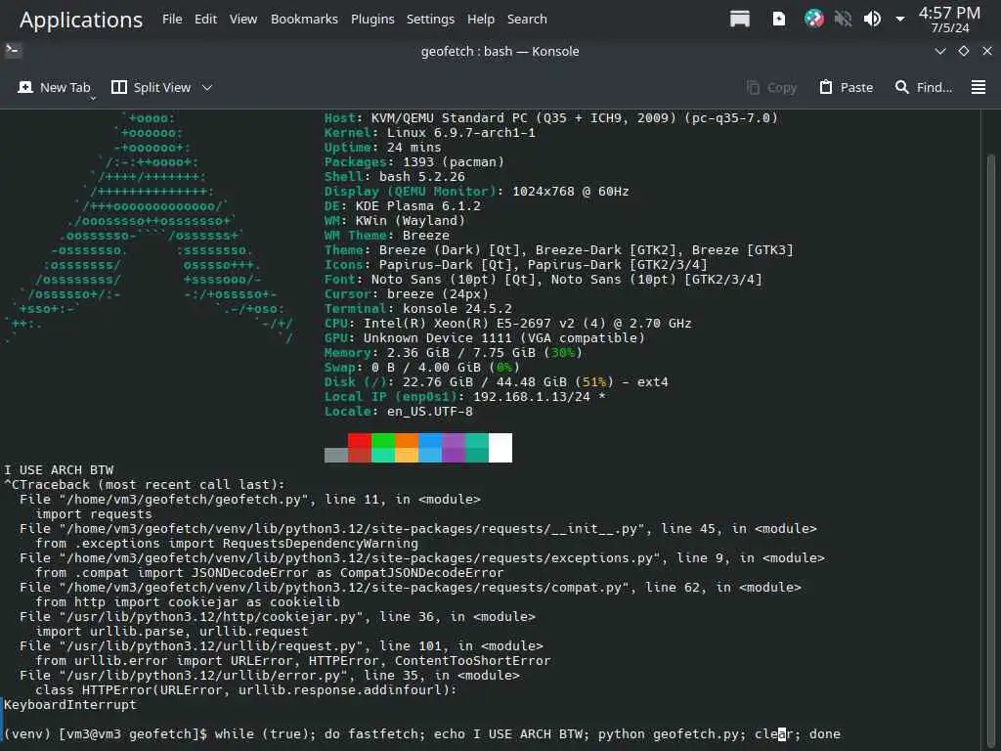This screenshot has height=751, width=1001.
Task: Click the 'Kernel: Linux 6.9.7-arch1-1' line
Action: [430, 133]
